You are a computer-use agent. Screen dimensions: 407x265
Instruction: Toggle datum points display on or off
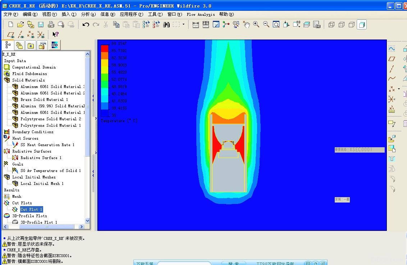point(31,34)
